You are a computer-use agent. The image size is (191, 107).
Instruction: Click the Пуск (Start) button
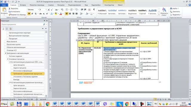click(4, 104)
